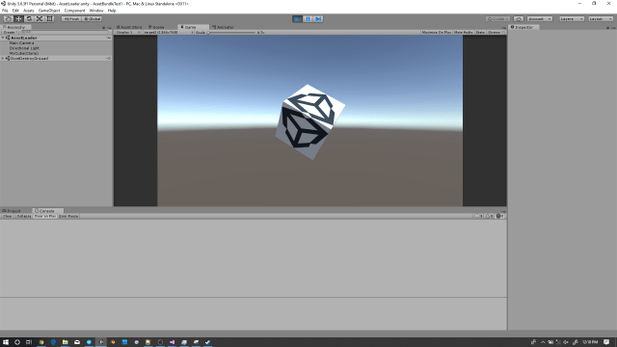Open the Layout dropdown

click(x=601, y=19)
